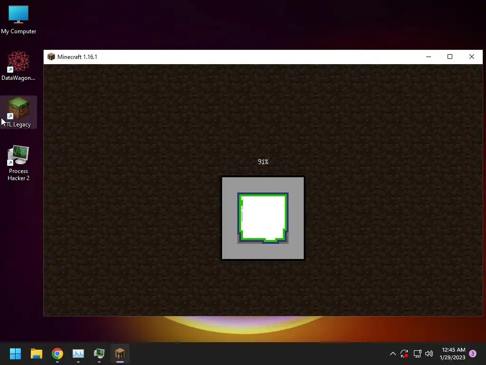
Task: Minimize the Minecraft 1.16.1 window
Action: coord(429,57)
